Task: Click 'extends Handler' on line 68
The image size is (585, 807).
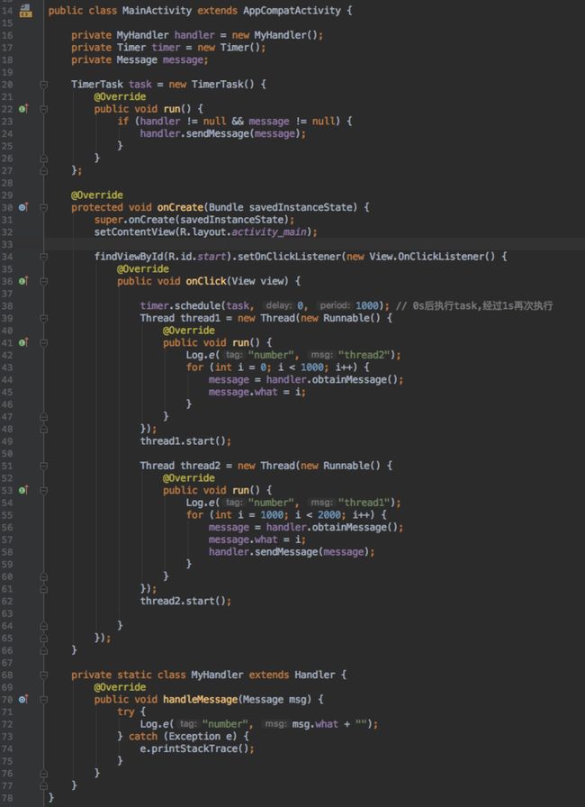Action: (292, 675)
